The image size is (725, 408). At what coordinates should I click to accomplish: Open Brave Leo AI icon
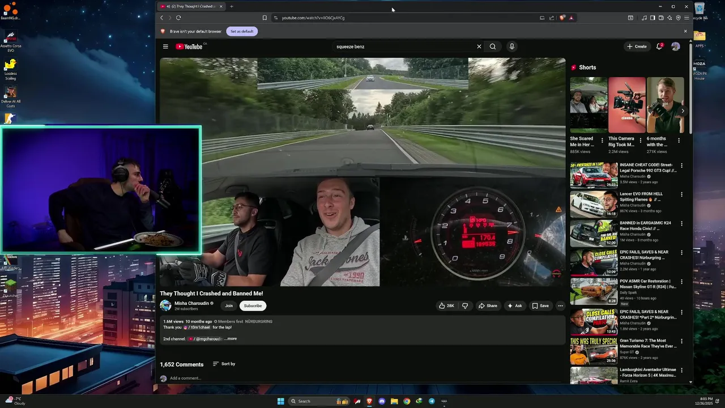pos(669,18)
